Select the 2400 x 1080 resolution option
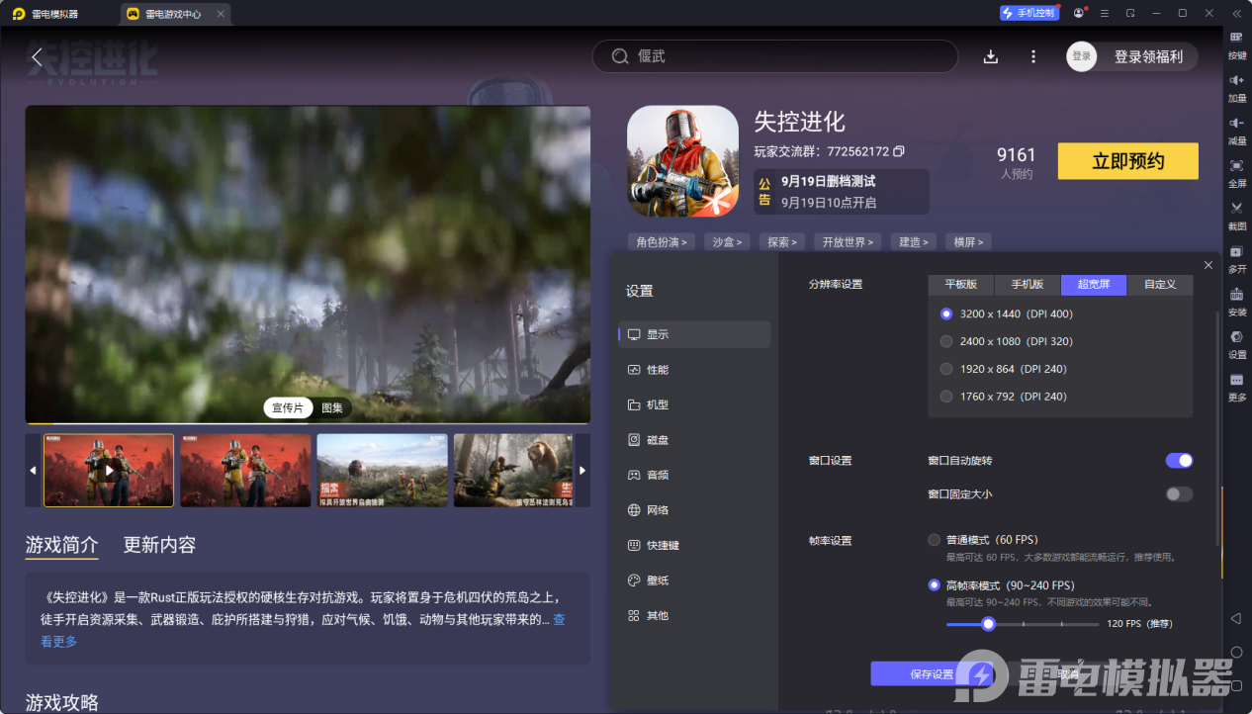Image resolution: width=1252 pixels, height=714 pixels. [946, 341]
